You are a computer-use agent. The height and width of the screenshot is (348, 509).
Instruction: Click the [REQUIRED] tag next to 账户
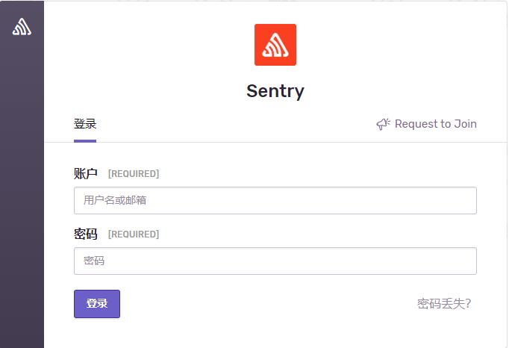(134, 174)
